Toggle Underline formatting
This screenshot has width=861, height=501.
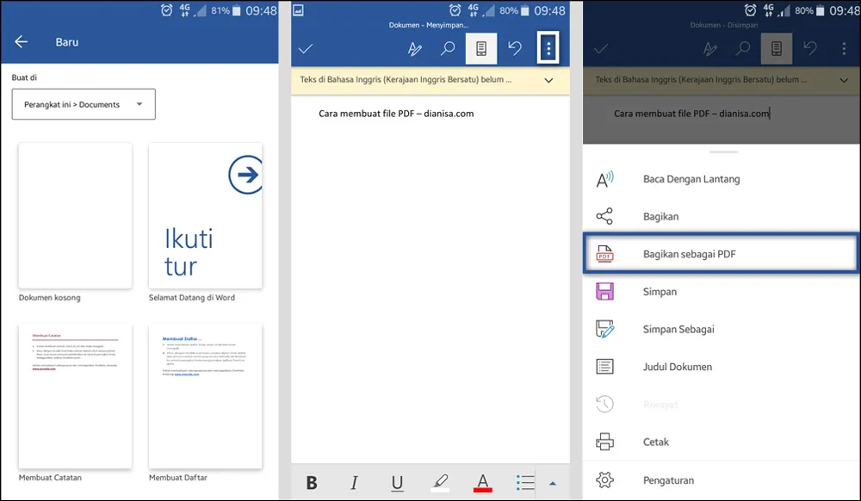[x=397, y=483]
